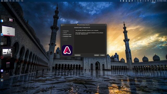Image resolution: width=167 pixels, height=94 pixels.
Task: Click the red circular app icon in Stage Manager
Action: pyautogui.click(x=2, y=57)
